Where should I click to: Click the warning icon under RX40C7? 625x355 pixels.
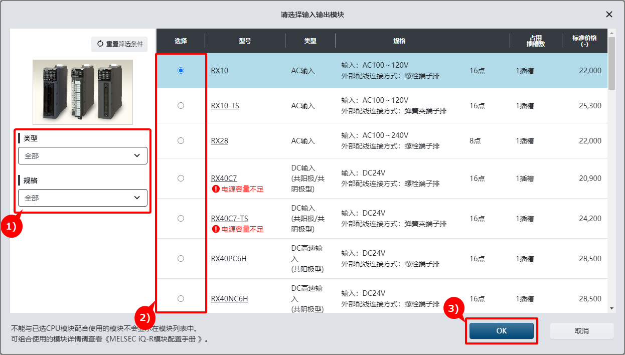click(x=216, y=189)
